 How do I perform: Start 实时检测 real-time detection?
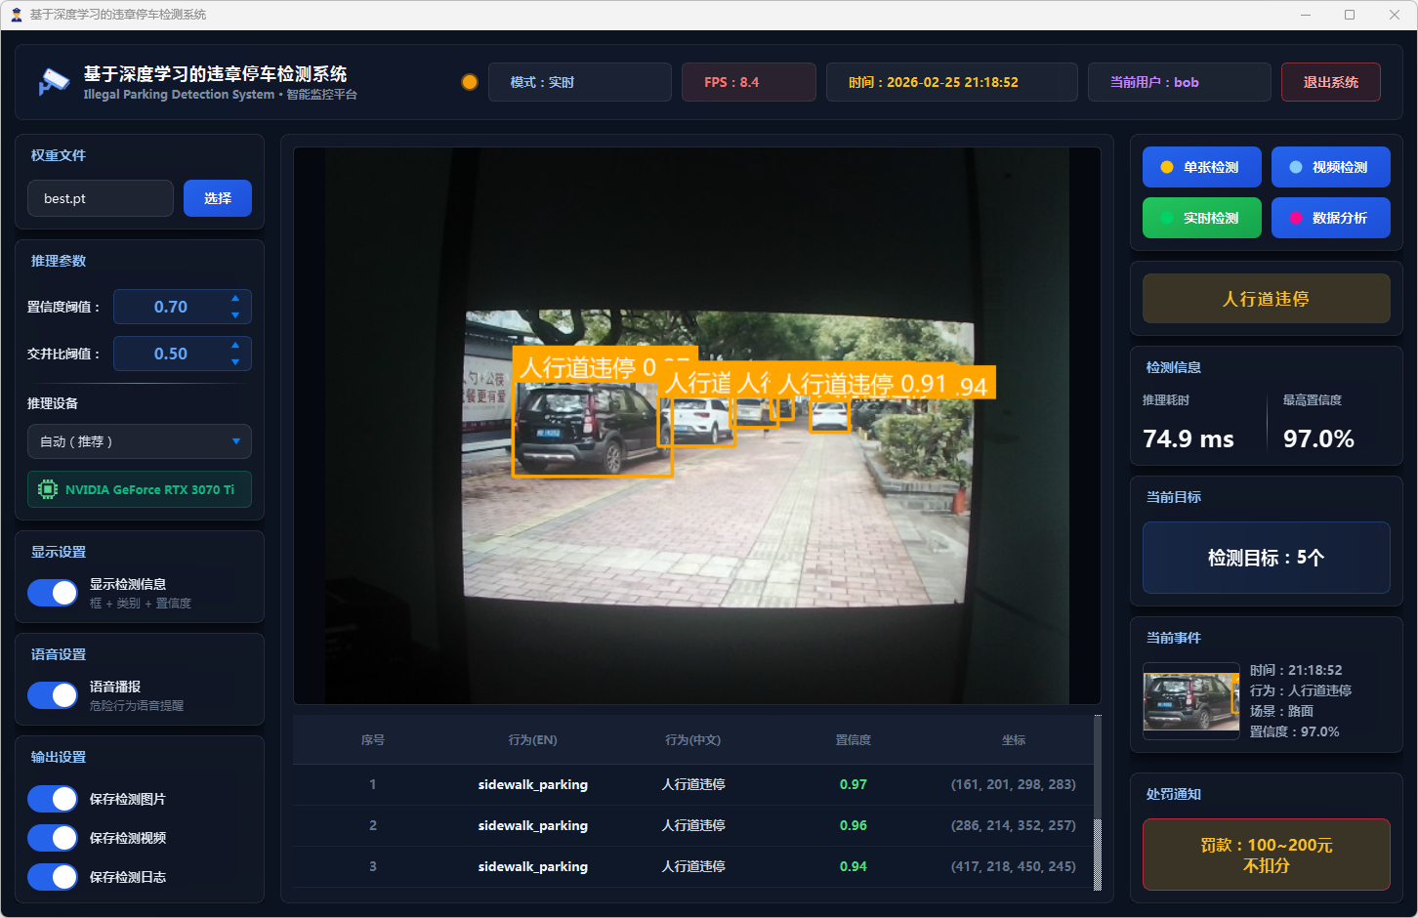[x=1201, y=218]
